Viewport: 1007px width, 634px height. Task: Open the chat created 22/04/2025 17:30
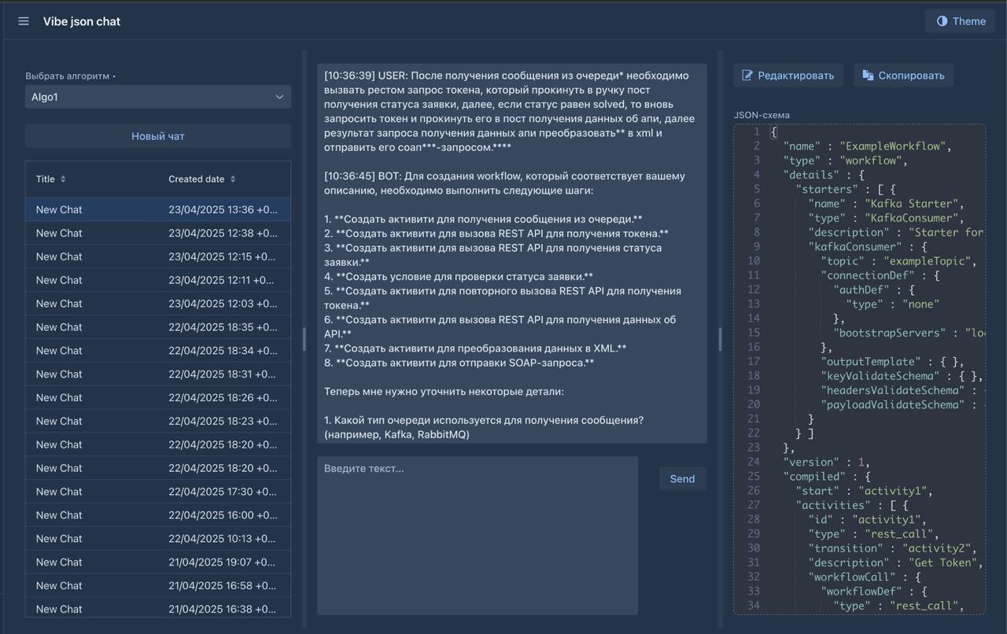click(x=158, y=492)
